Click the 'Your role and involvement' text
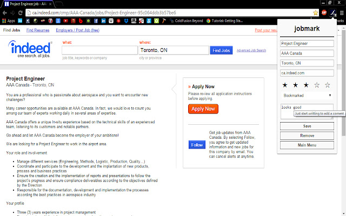The height and width of the screenshot is (216, 346). [x=26, y=153]
